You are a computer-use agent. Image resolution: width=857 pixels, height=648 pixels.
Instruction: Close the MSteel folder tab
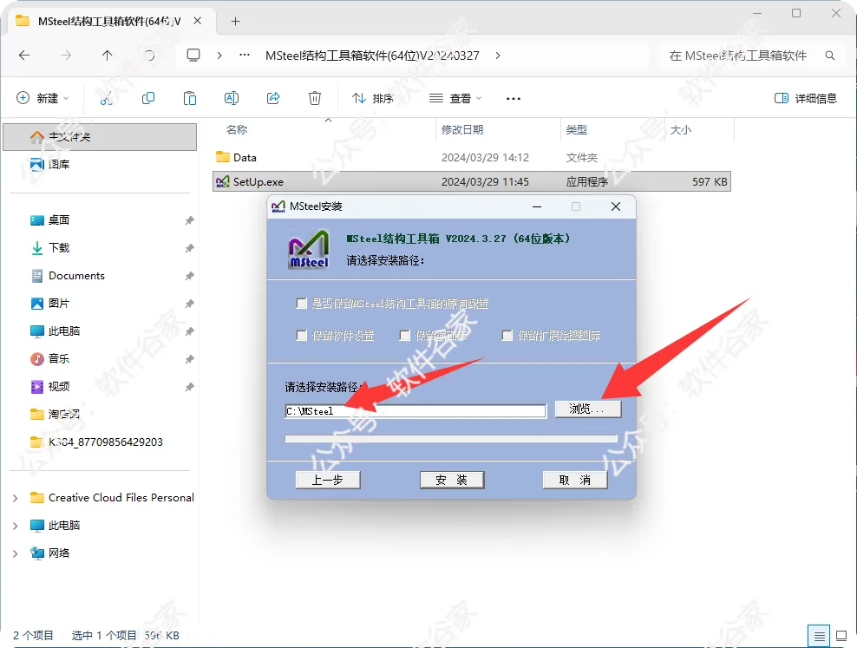197,21
